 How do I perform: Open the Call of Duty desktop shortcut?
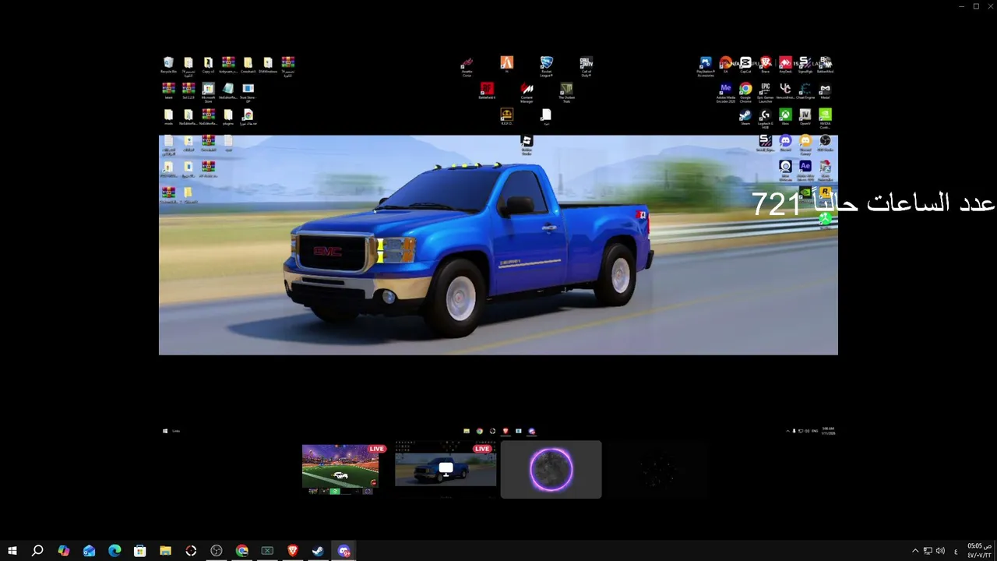[x=586, y=66]
